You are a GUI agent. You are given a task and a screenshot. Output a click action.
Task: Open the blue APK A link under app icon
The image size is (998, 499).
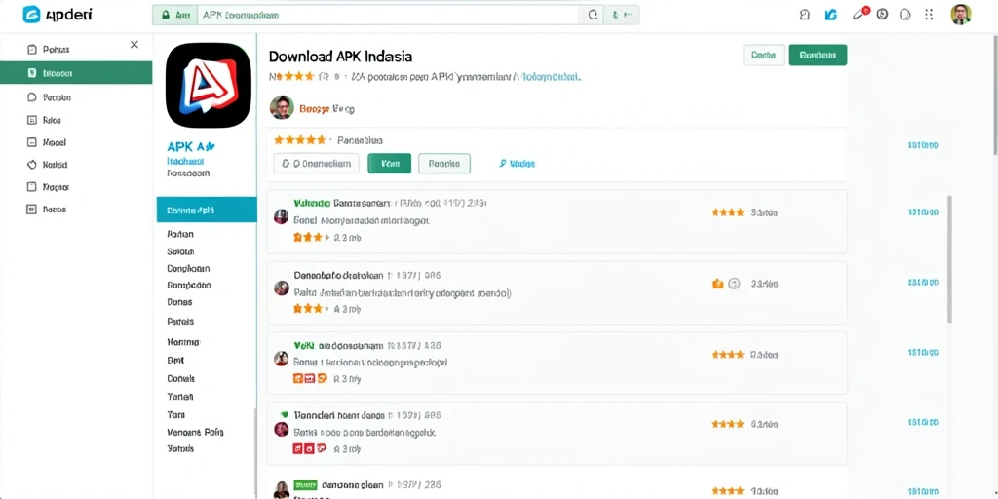click(190, 146)
